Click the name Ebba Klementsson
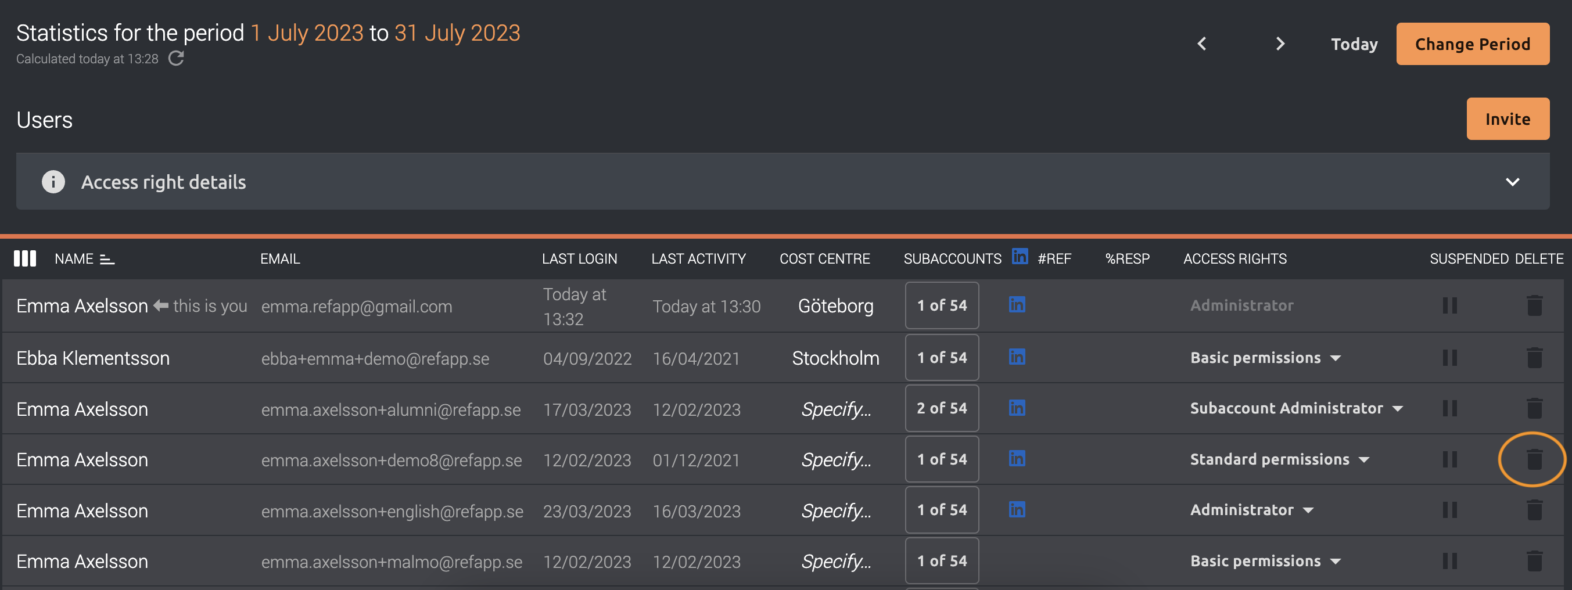Image resolution: width=1572 pixels, height=590 pixels. coord(93,358)
